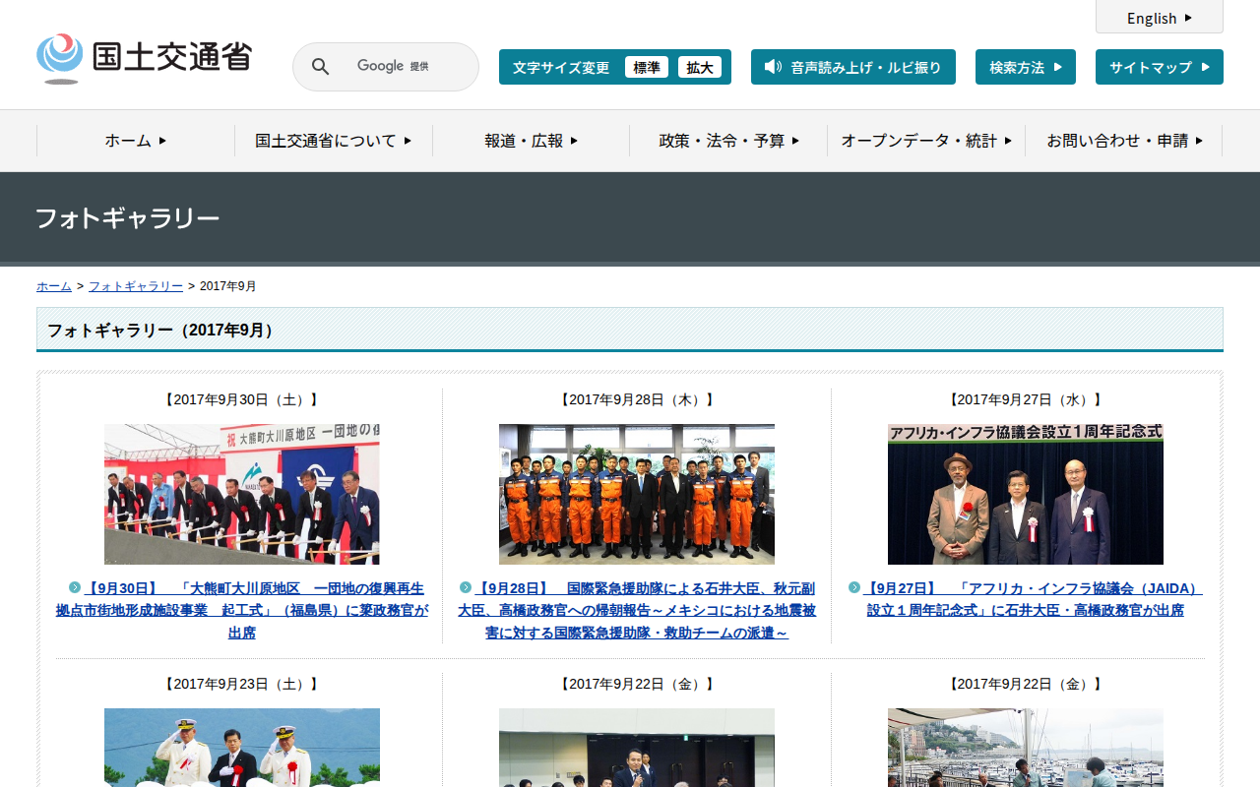Open the September 27 JAIDA ceremony photo
1260x787 pixels.
(x=1026, y=494)
